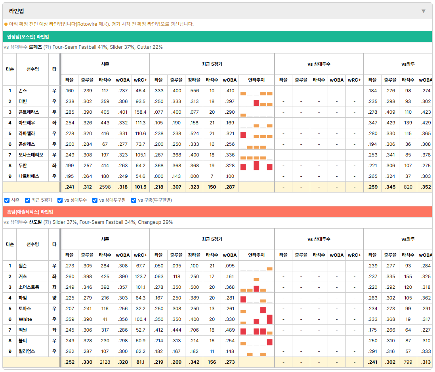This screenshot has width=435, height=372.
Task: Disable the vs 상대투구팔 checkbox
Action: tap(95, 200)
